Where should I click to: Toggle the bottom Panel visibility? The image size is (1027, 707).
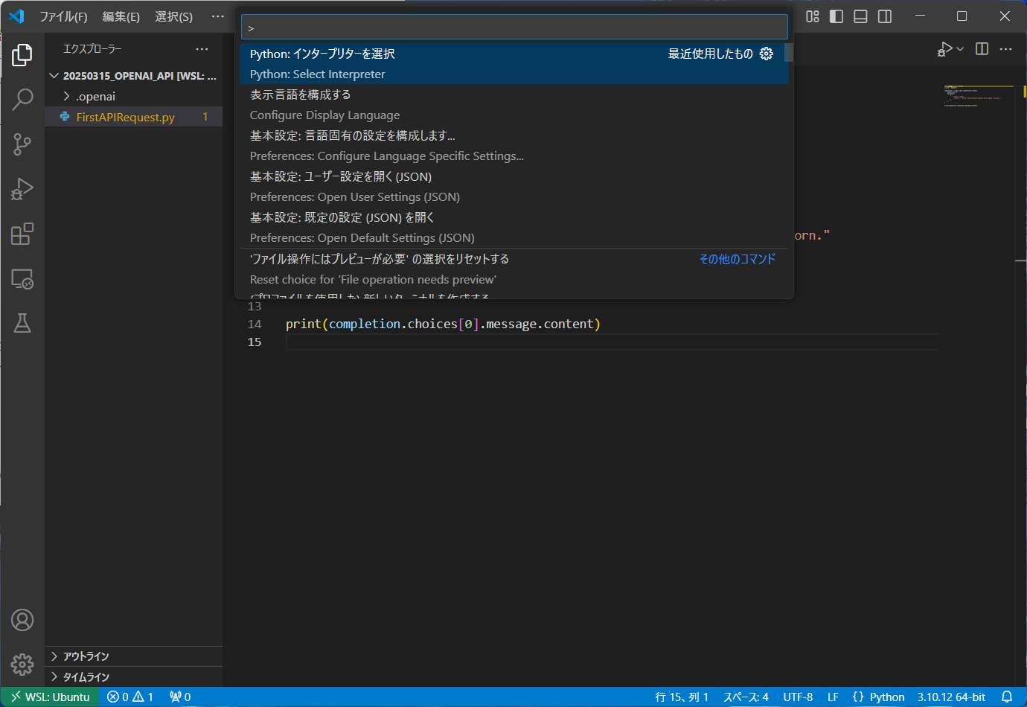(x=860, y=16)
